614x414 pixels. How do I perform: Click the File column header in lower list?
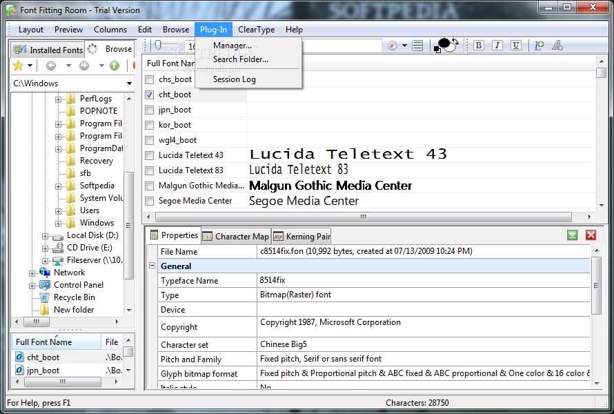[112, 342]
